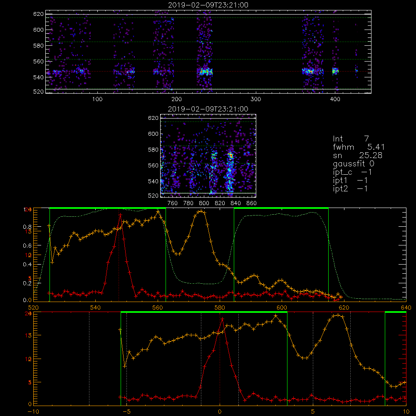Click the top plot's y-axis label 580
The height and width of the screenshot is (416, 416).
38,46
